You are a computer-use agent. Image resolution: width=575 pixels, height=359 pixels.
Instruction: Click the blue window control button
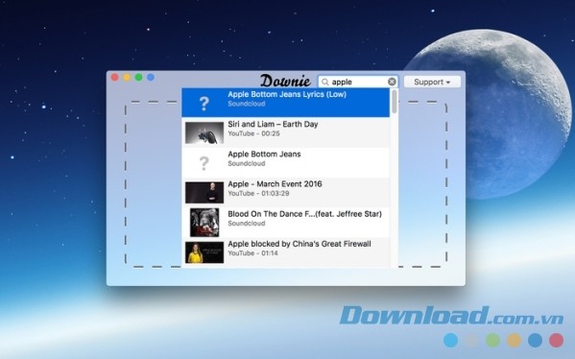151,78
